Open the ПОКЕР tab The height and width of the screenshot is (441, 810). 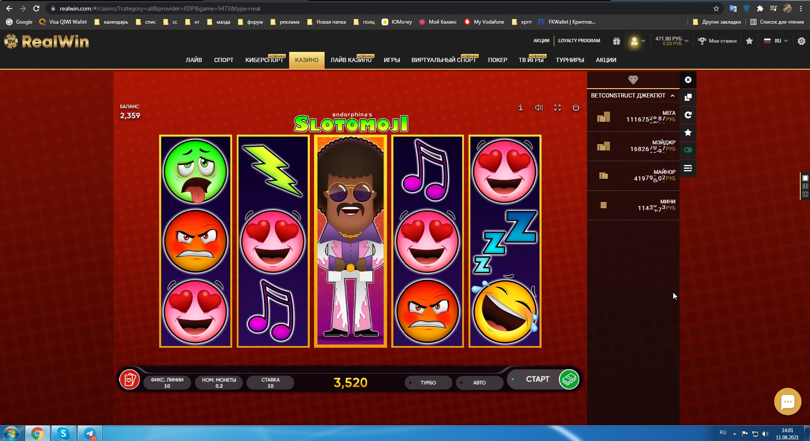click(498, 60)
